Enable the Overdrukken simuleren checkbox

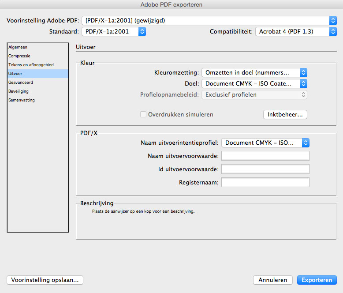click(143, 114)
